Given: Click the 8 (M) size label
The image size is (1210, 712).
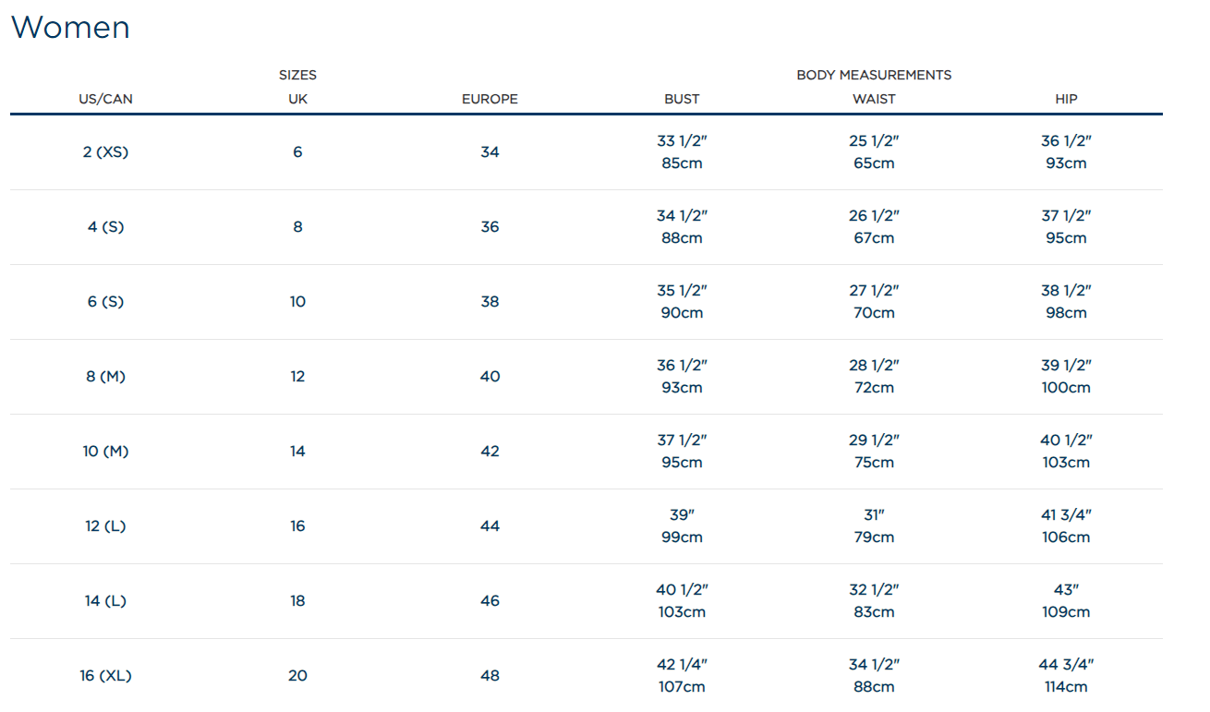Looking at the screenshot, I should [x=105, y=377].
